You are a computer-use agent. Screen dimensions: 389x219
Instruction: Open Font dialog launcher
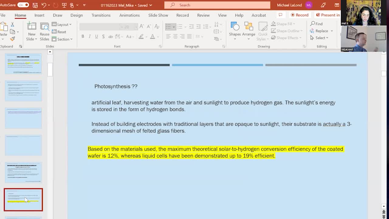pos(160,47)
